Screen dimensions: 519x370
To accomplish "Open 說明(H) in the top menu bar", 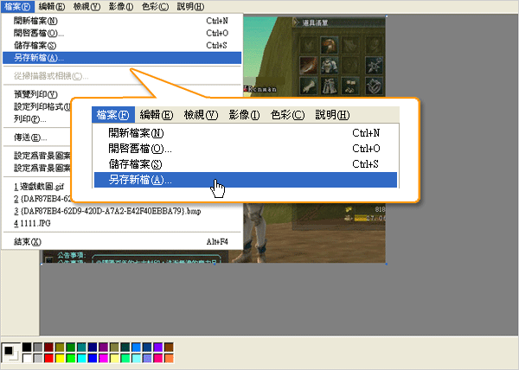I will coord(190,7).
